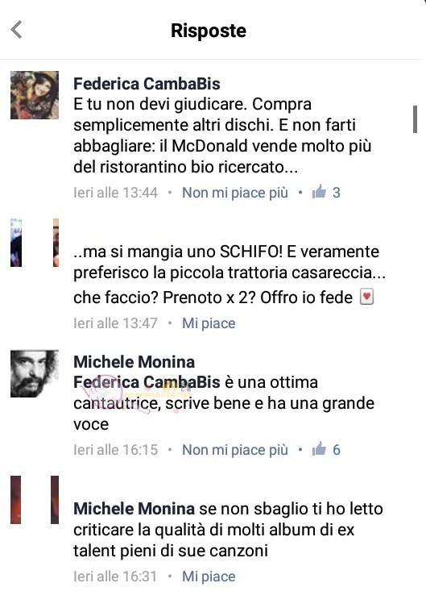Open Michele Monina bearded profile photo

(x=35, y=373)
